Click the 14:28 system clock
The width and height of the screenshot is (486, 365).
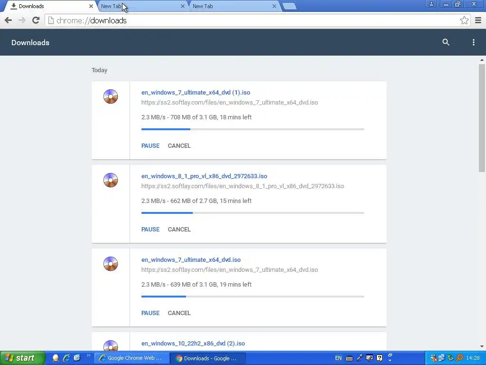point(473,358)
